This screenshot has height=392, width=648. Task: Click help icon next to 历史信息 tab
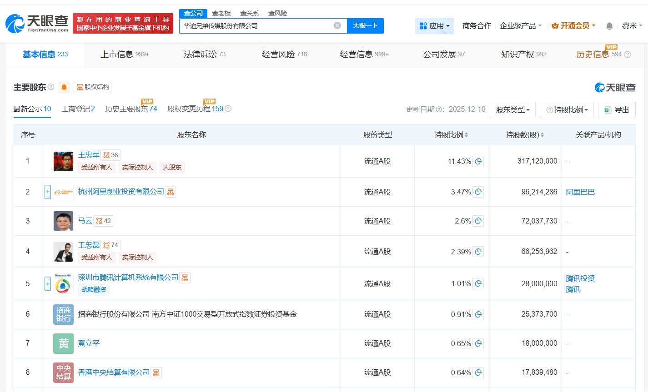(628, 55)
